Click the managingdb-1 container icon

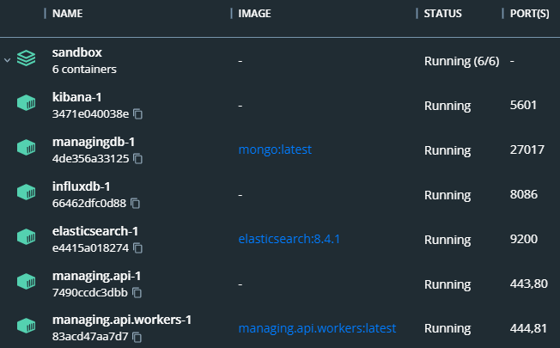27,150
